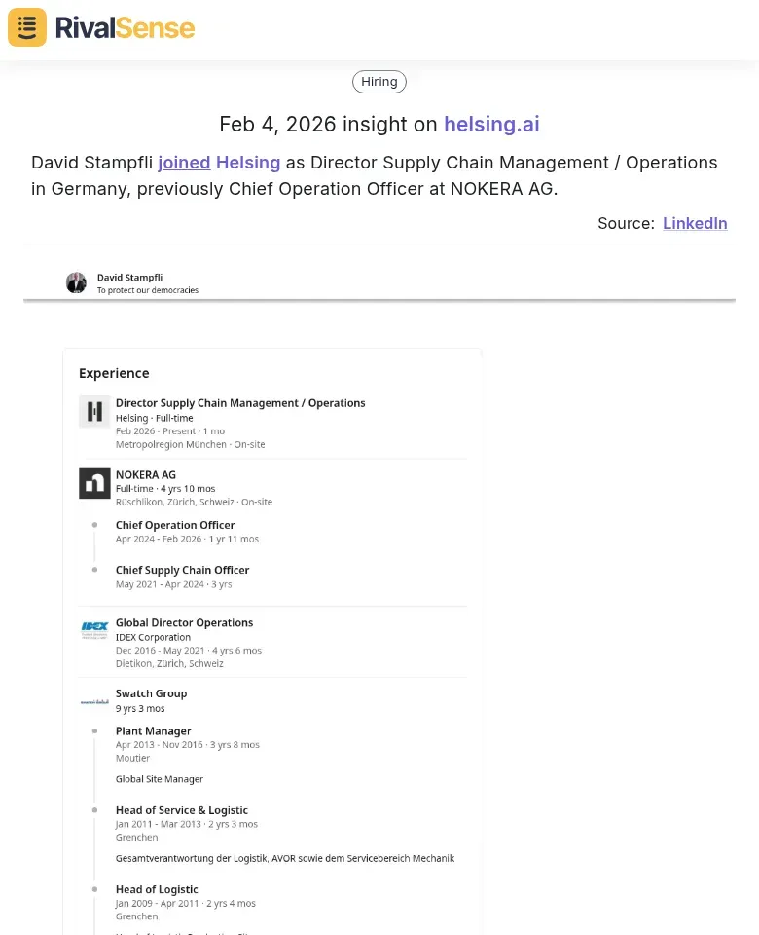Click the Chief Supply Chain Officer timeline bullet
The width and height of the screenshot is (759, 935).
(94, 570)
